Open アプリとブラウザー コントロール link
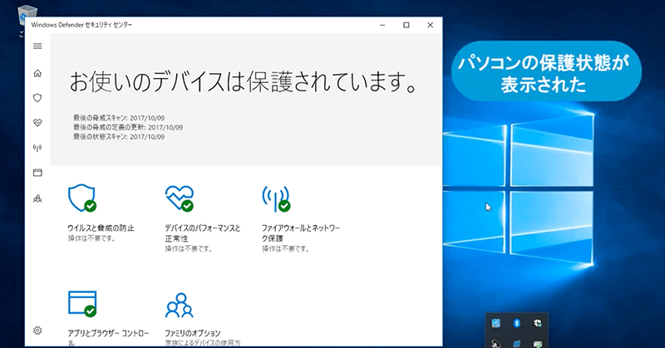The width and height of the screenshot is (665, 348). (109, 338)
